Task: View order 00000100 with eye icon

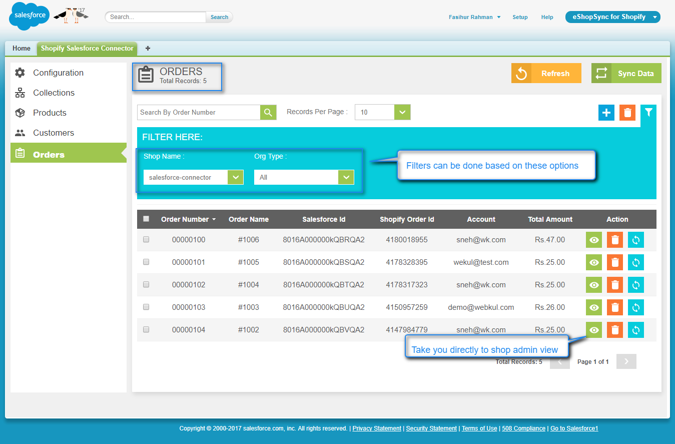Action: point(594,240)
